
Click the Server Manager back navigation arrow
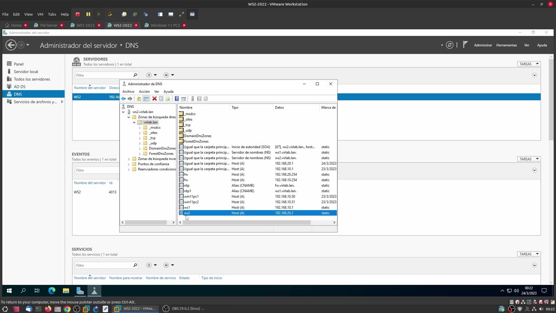click(x=11, y=45)
